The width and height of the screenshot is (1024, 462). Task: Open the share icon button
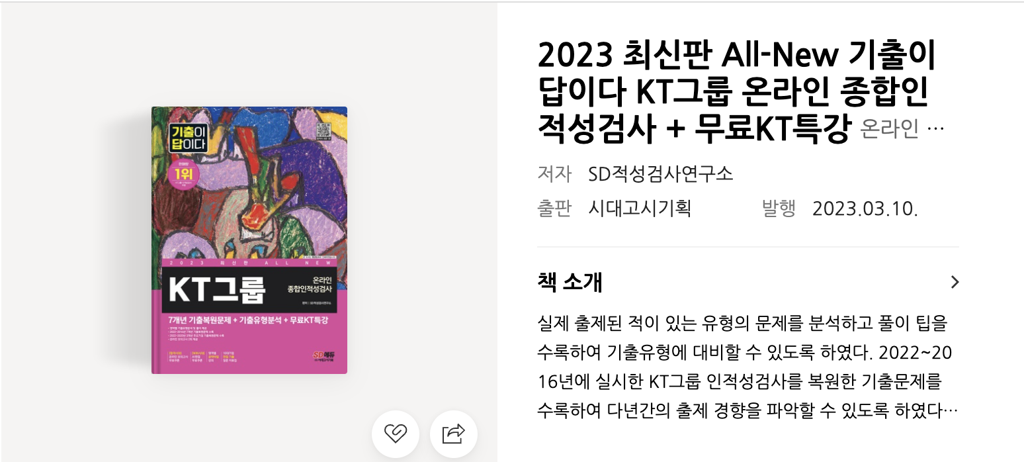coord(454,434)
